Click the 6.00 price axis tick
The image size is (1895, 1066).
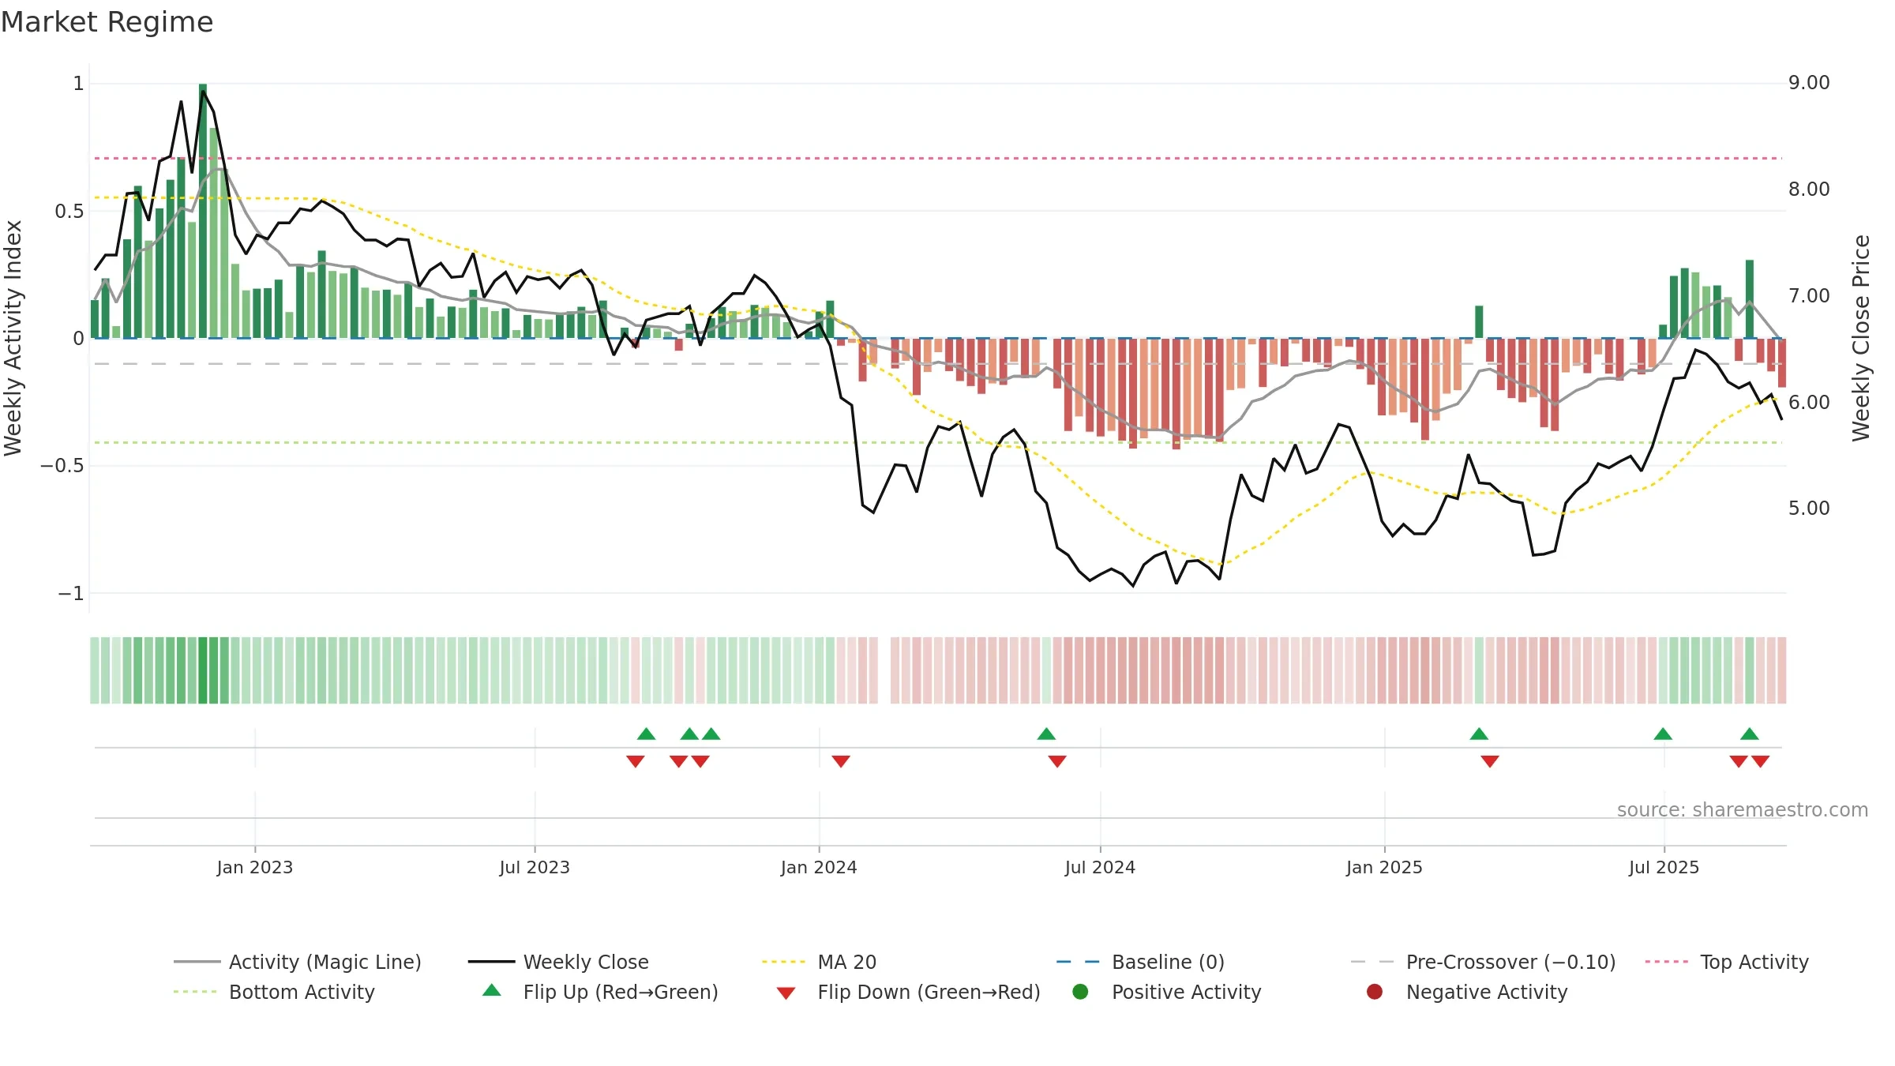1809,403
